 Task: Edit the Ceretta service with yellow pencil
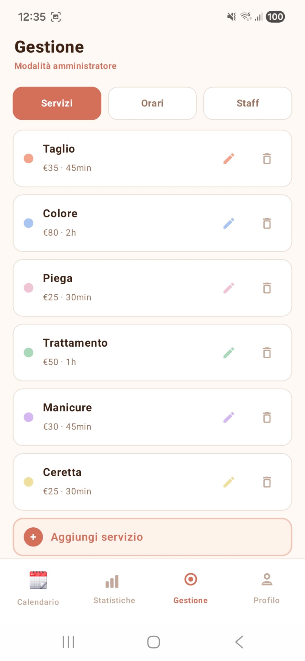229,482
